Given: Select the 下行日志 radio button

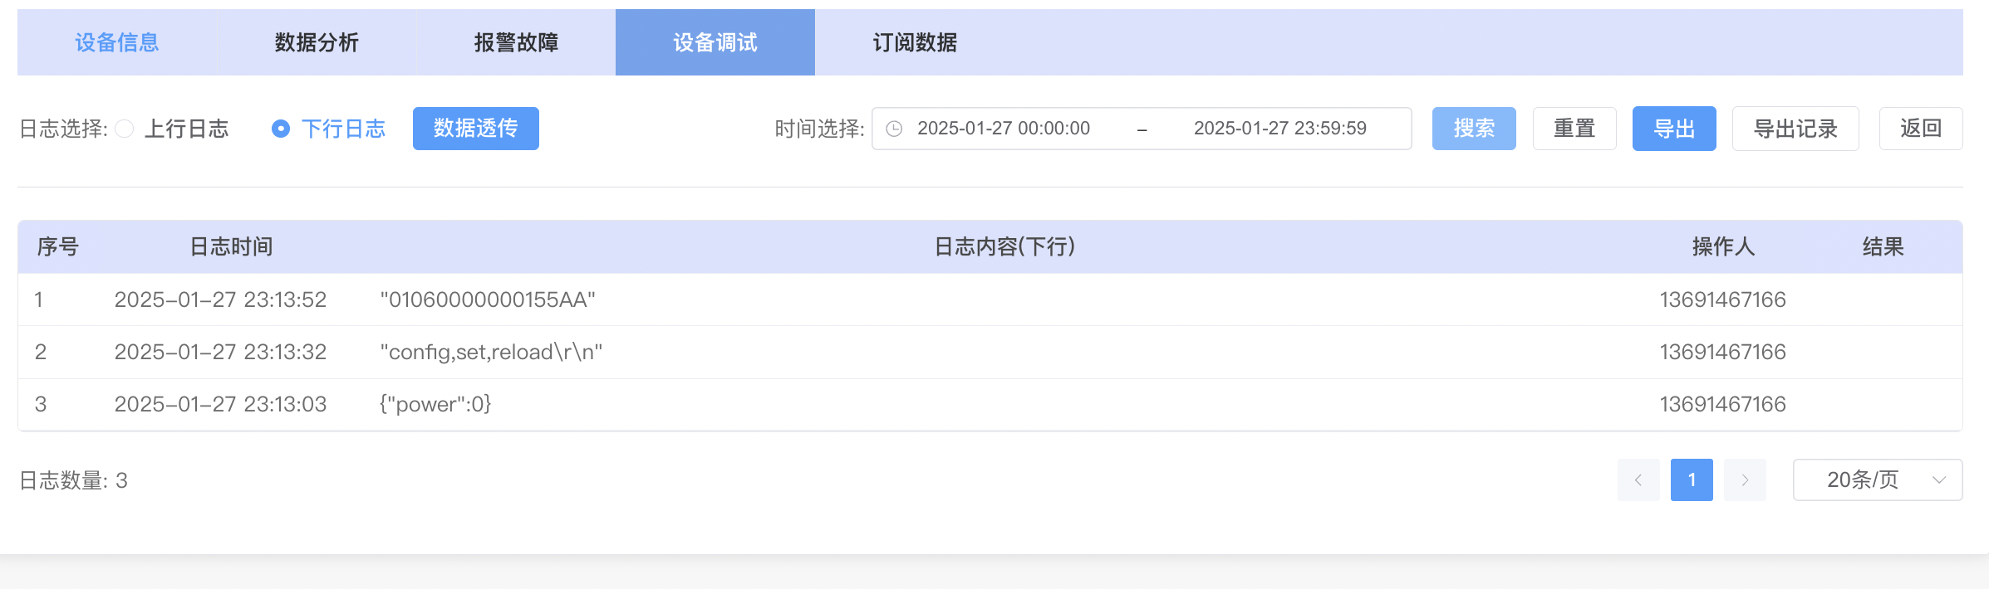Looking at the screenshot, I should pyautogui.click(x=281, y=129).
